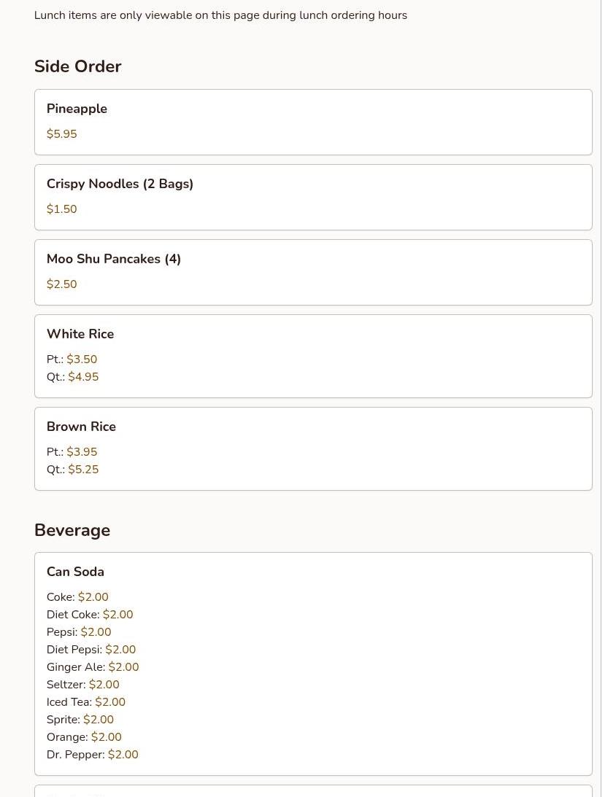The height and width of the screenshot is (797, 616).
Task: Select the Coke soda option
Action: pyautogui.click(x=77, y=597)
